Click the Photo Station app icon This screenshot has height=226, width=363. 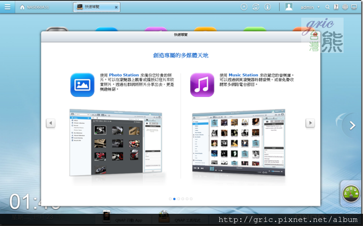(83, 85)
